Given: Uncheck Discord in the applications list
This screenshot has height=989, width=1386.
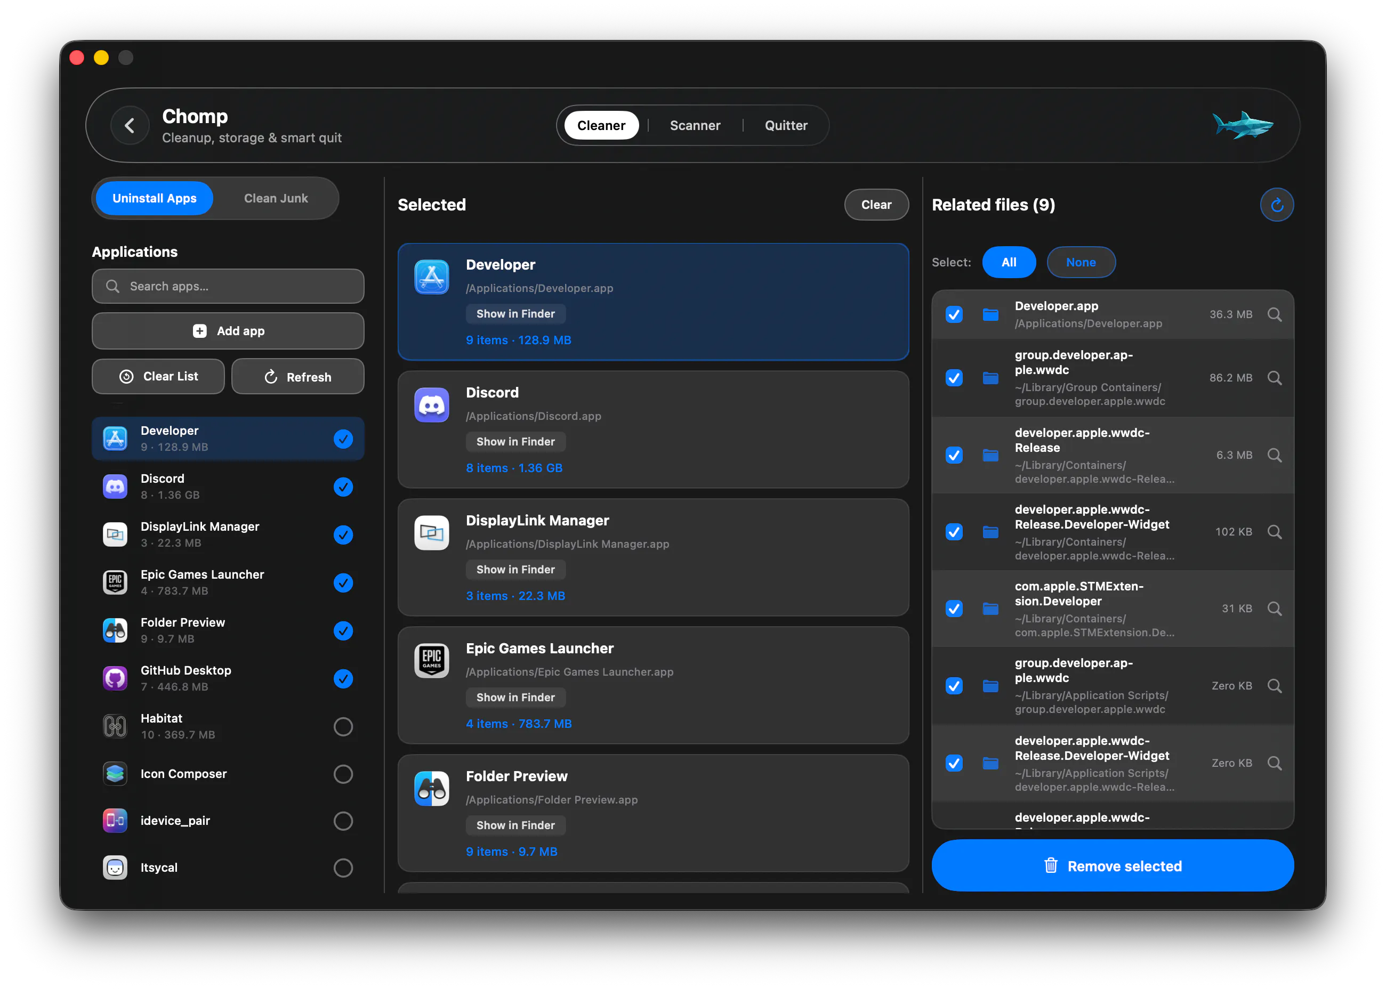Looking at the screenshot, I should [343, 487].
